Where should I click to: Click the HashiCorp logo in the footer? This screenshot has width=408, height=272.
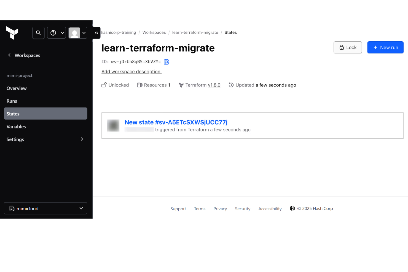pyautogui.click(x=292, y=208)
